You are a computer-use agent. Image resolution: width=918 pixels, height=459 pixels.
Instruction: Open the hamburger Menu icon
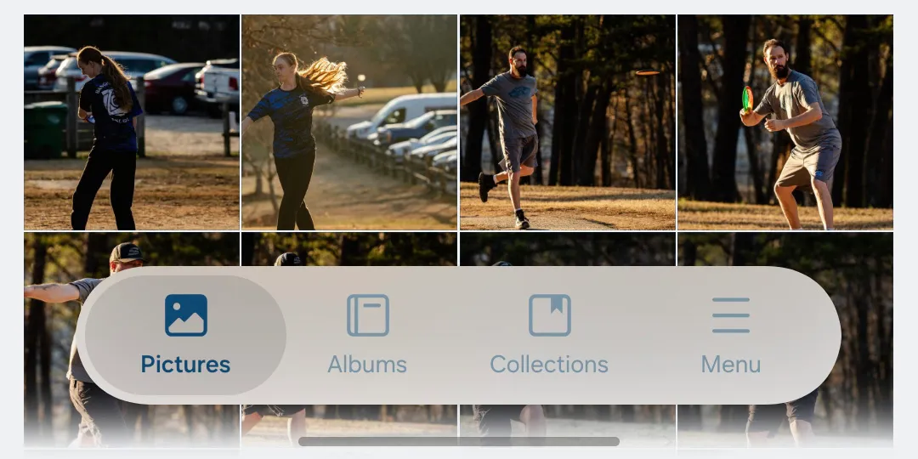(730, 315)
